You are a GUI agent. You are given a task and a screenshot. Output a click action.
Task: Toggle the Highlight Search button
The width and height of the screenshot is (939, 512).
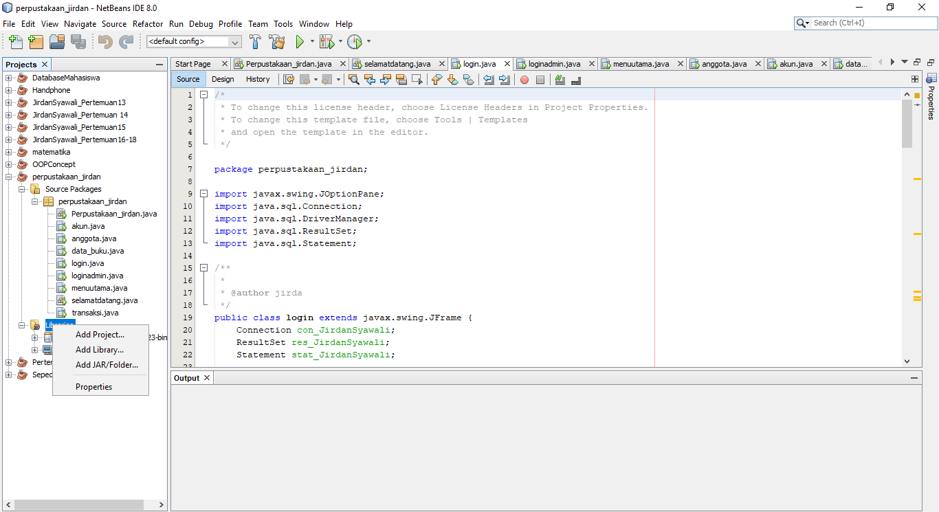(x=401, y=79)
